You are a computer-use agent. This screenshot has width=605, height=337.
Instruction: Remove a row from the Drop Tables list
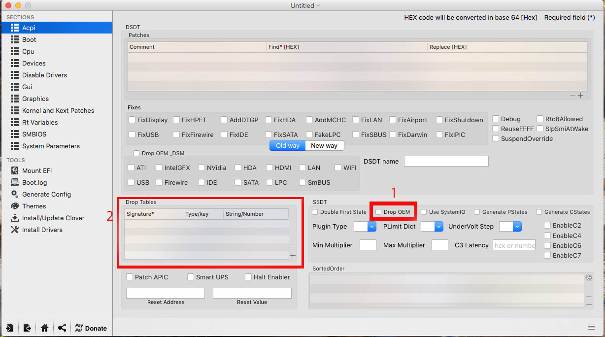(x=293, y=247)
